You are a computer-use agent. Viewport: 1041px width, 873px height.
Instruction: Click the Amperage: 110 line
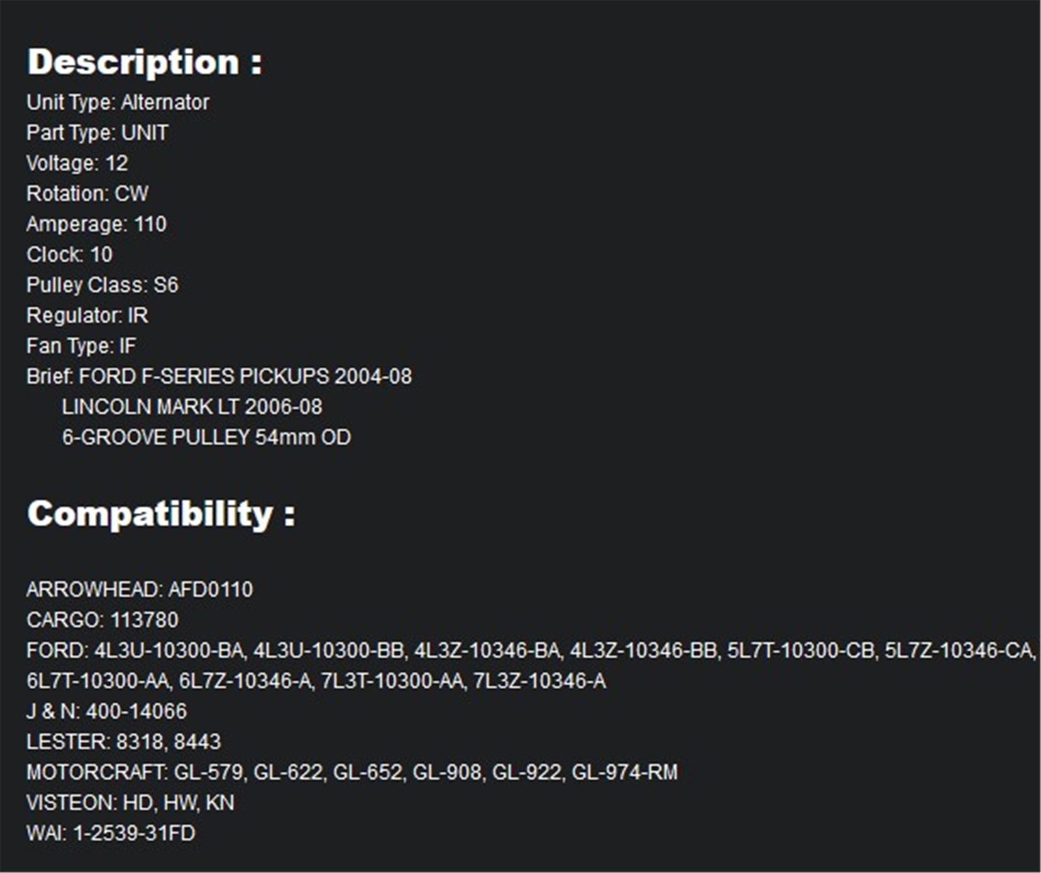pyautogui.click(x=96, y=224)
